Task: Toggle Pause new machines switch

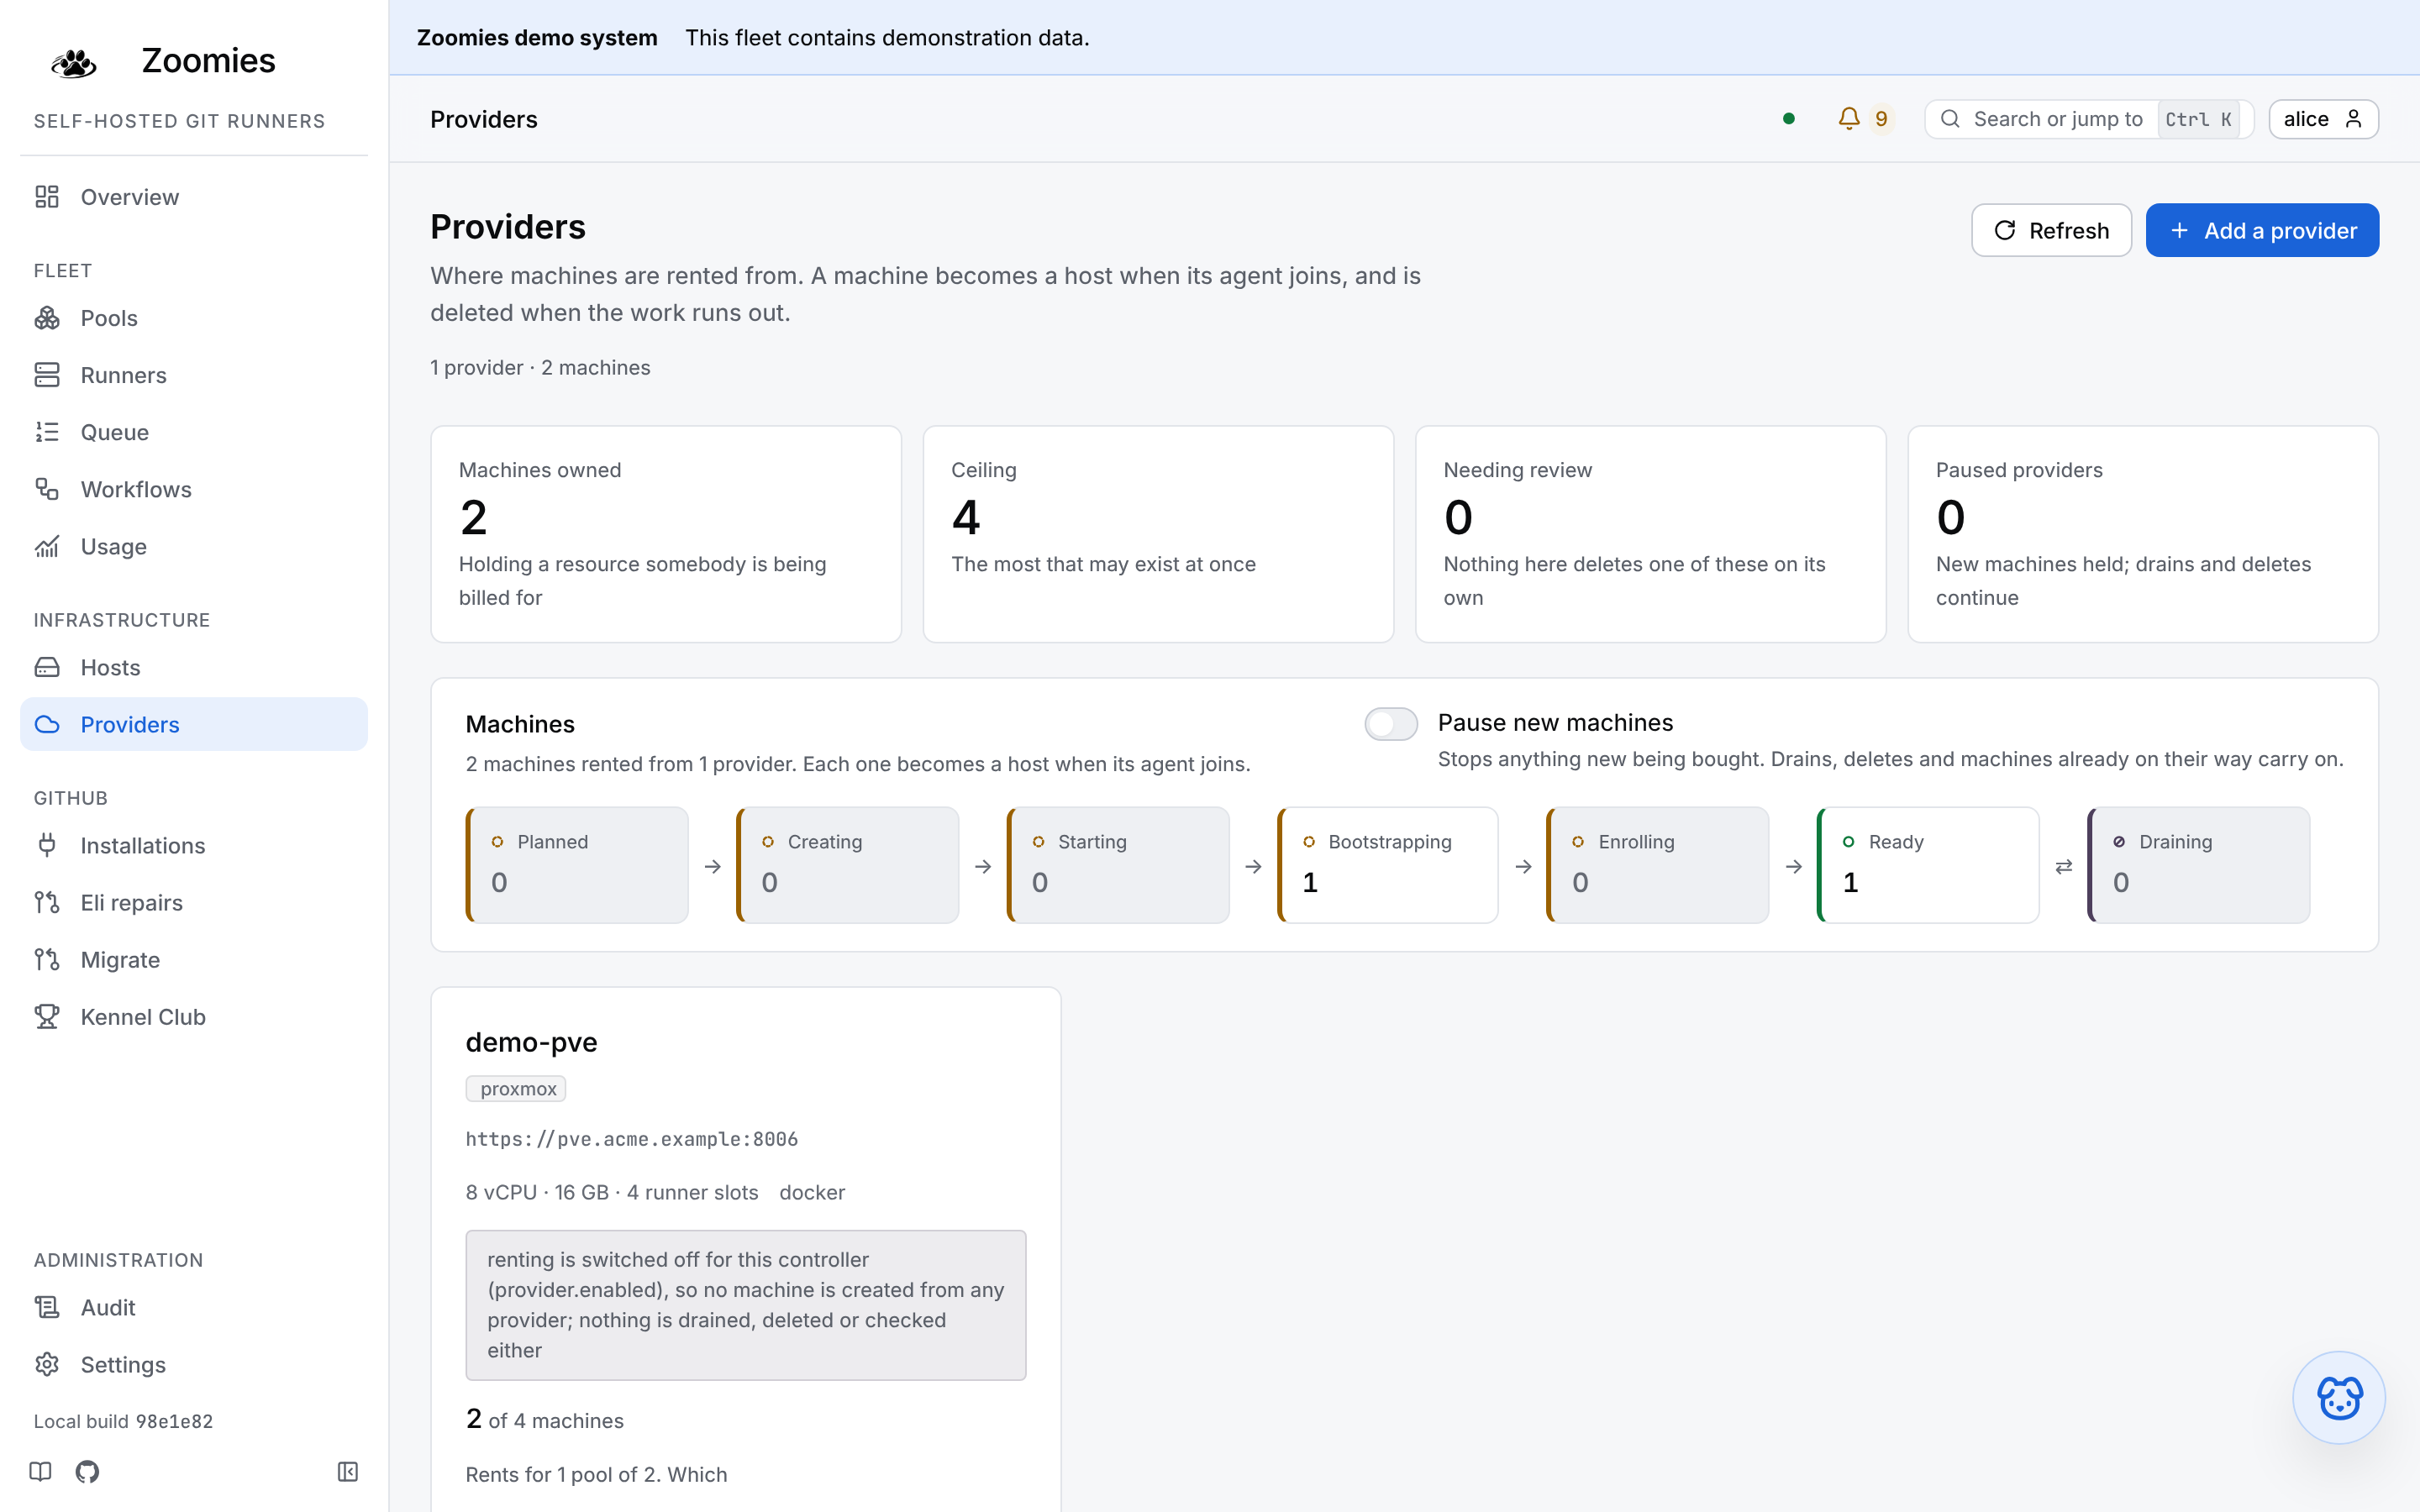Action: (1391, 723)
